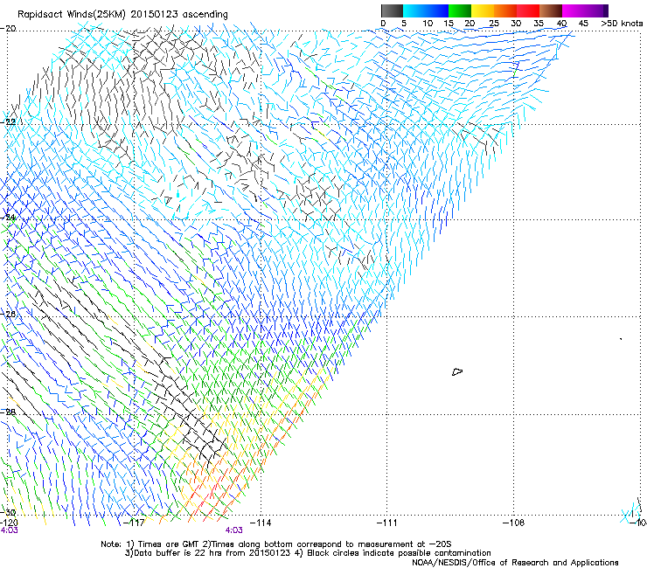Click the cyan-blue 5-15 knots legend segment

point(426,10)
